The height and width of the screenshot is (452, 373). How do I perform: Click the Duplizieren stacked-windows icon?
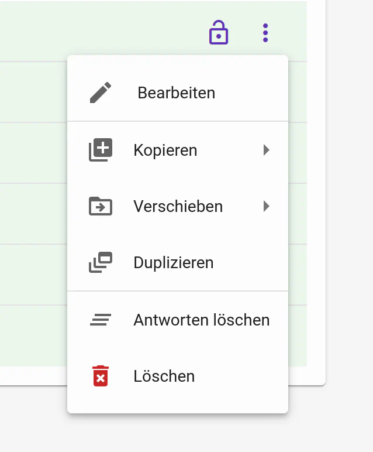tap(101, 262)
